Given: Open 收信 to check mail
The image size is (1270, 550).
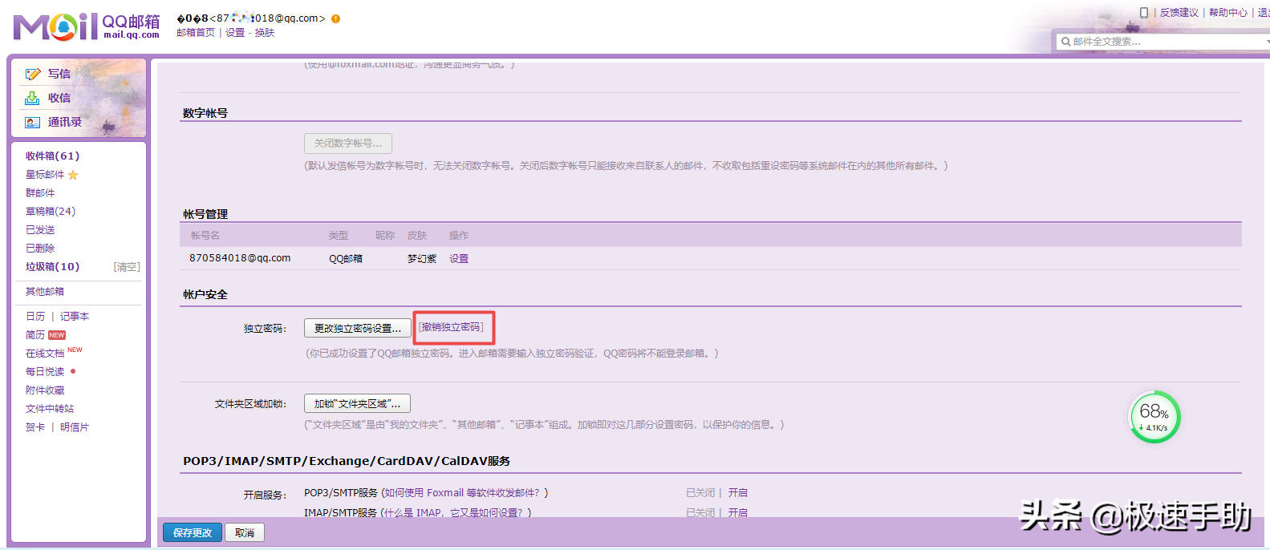Looking at the screenshot, I should tap(59, 98).
